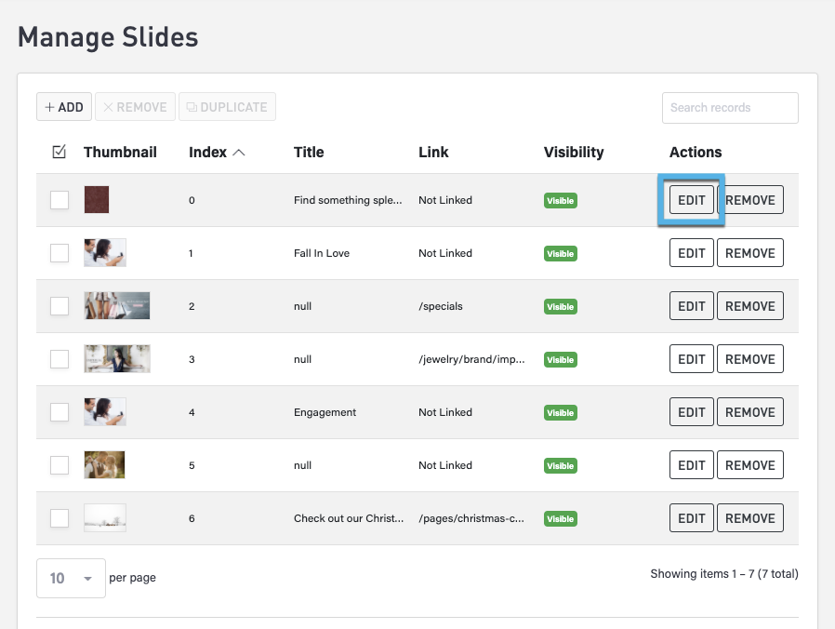Click the Visible badge on slide 3
This screenshot has height=629, width=835.
pyautogui.click(x=560, y=360)
